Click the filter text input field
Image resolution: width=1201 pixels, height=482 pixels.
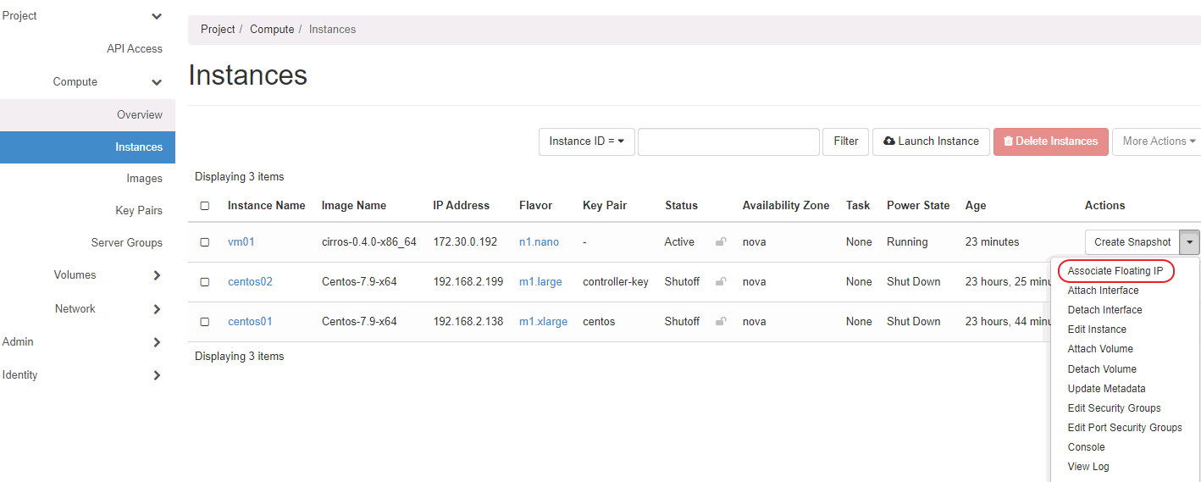coord(728,141)
